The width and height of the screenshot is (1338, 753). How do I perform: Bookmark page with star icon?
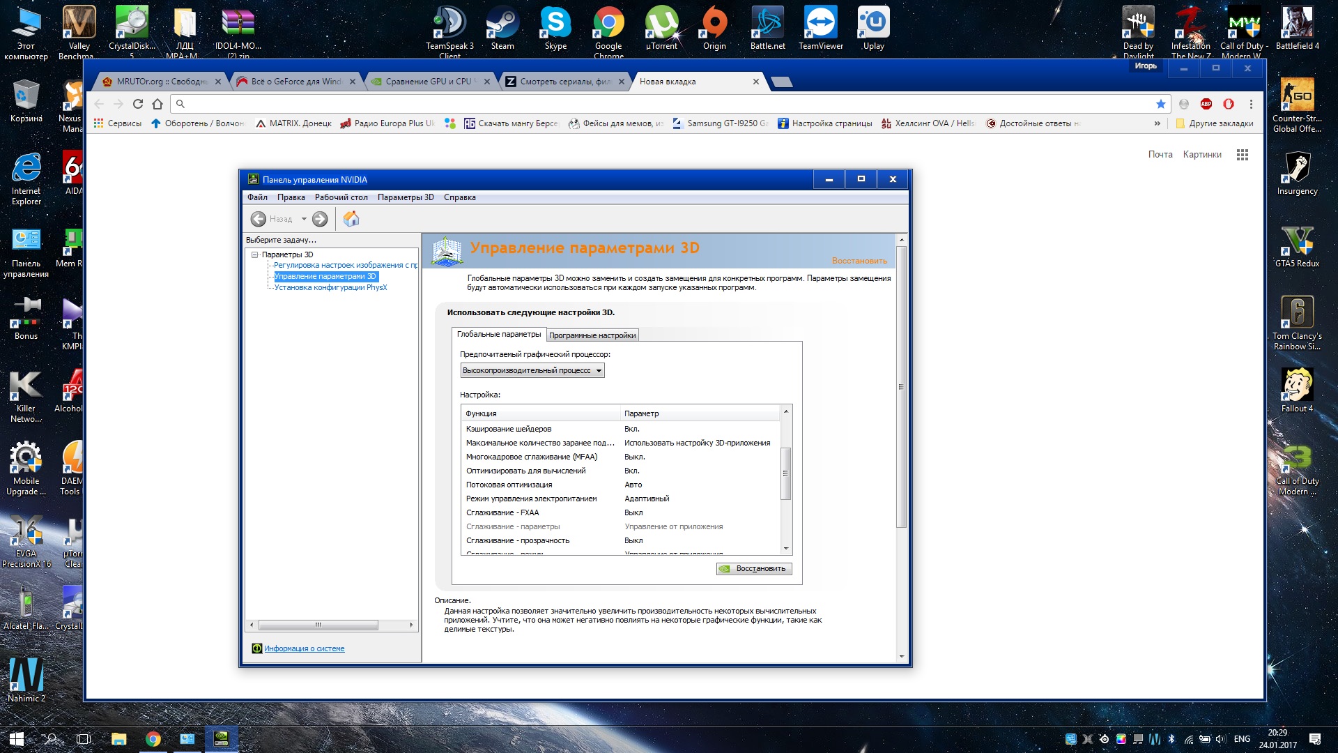(1161, 104)
